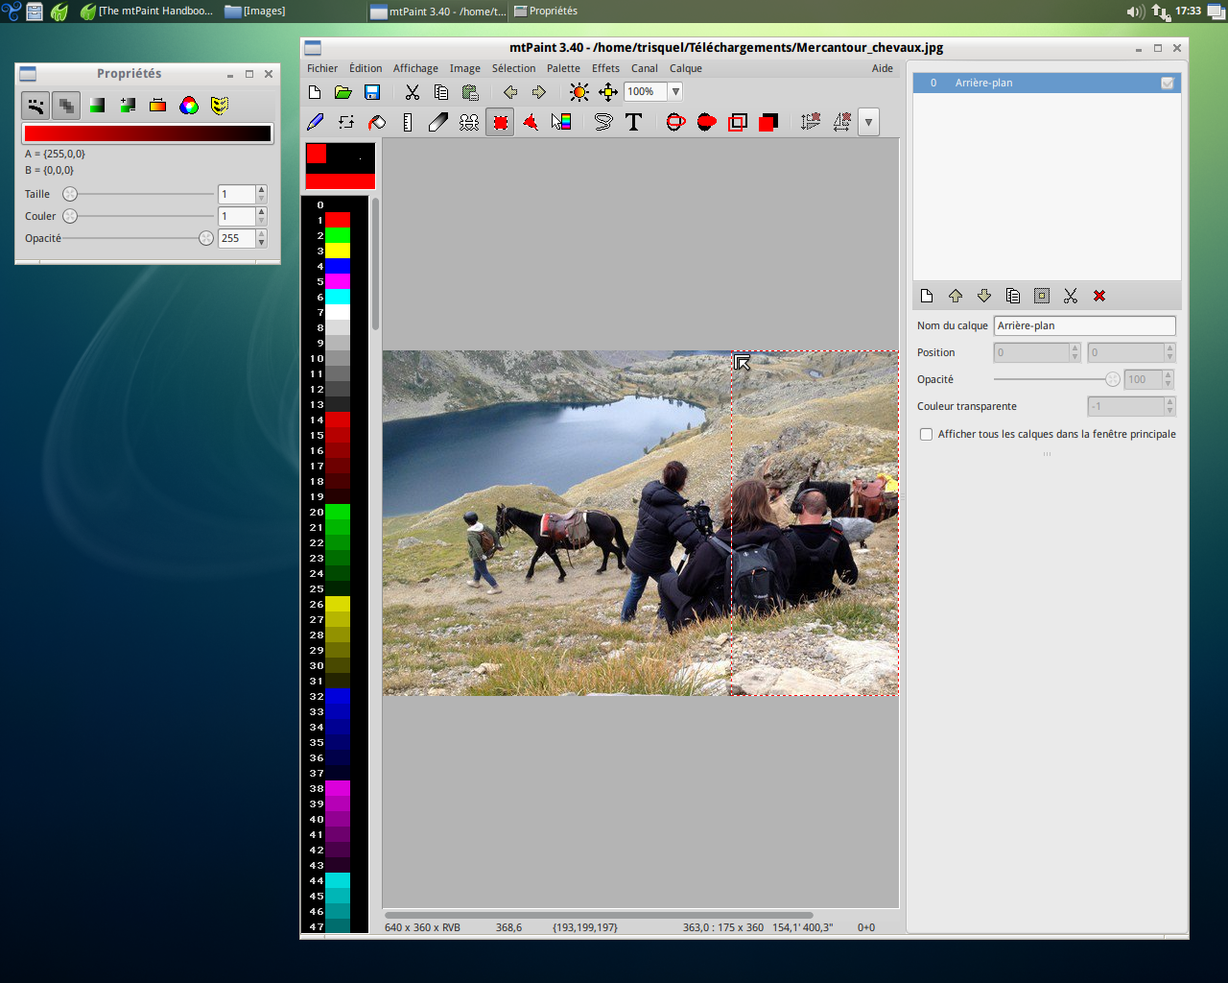
Task: Click the New image icon in main toolbar
Action: point(315,92)
